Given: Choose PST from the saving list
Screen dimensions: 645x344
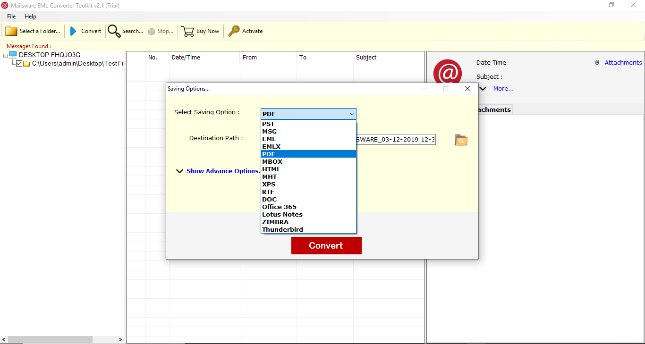Looking at the screenshot, I should (x=308, y=124).
